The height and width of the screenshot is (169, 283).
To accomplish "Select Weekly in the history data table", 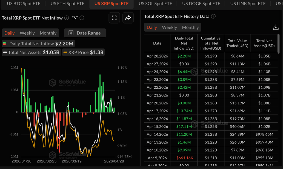I will click(x=169, y=27).
